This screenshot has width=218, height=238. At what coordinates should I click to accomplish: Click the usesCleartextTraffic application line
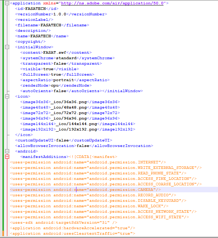pyautogui.click(x=72, y=234)
